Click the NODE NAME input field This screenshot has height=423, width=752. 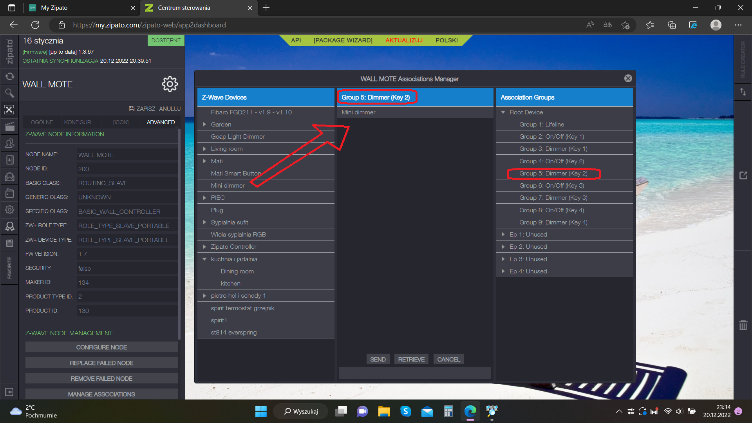pos(127,155)
